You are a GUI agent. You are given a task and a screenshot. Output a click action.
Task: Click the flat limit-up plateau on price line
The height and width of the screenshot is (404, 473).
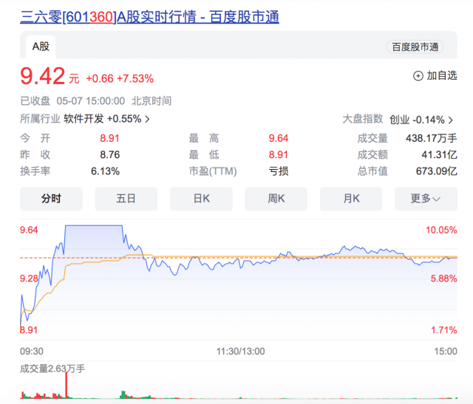94,225
